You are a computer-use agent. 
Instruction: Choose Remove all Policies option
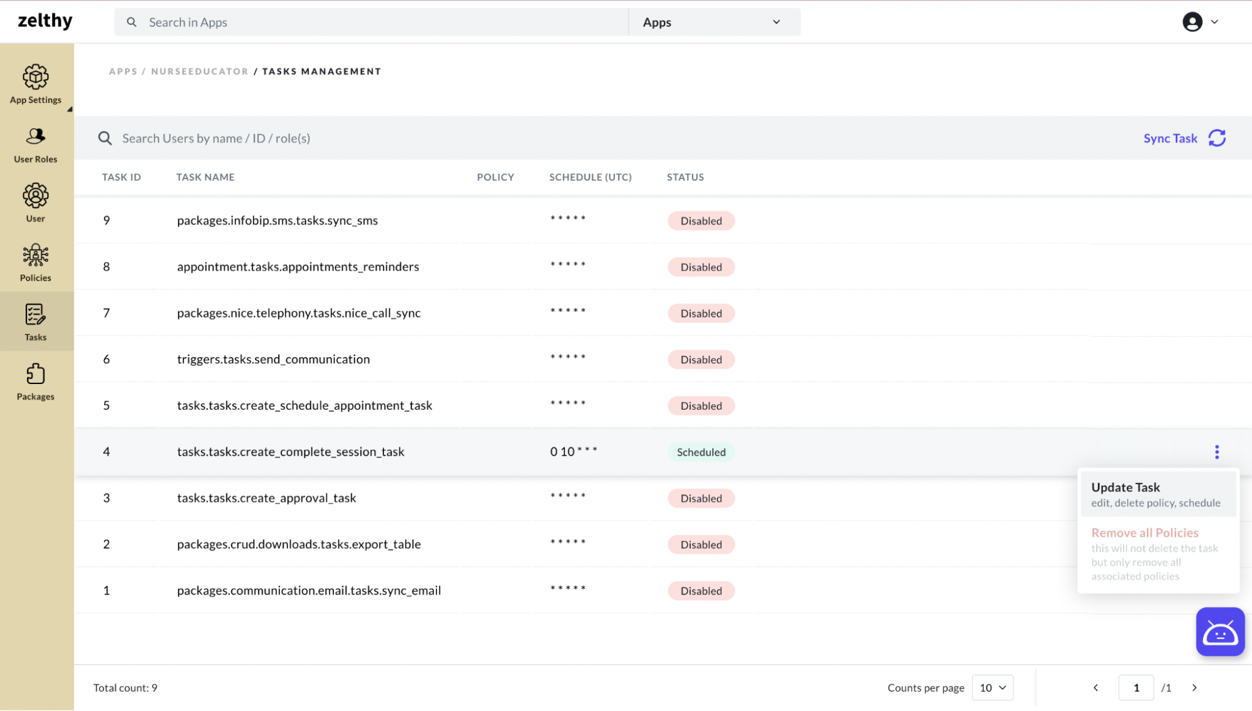coord(1158,554)
